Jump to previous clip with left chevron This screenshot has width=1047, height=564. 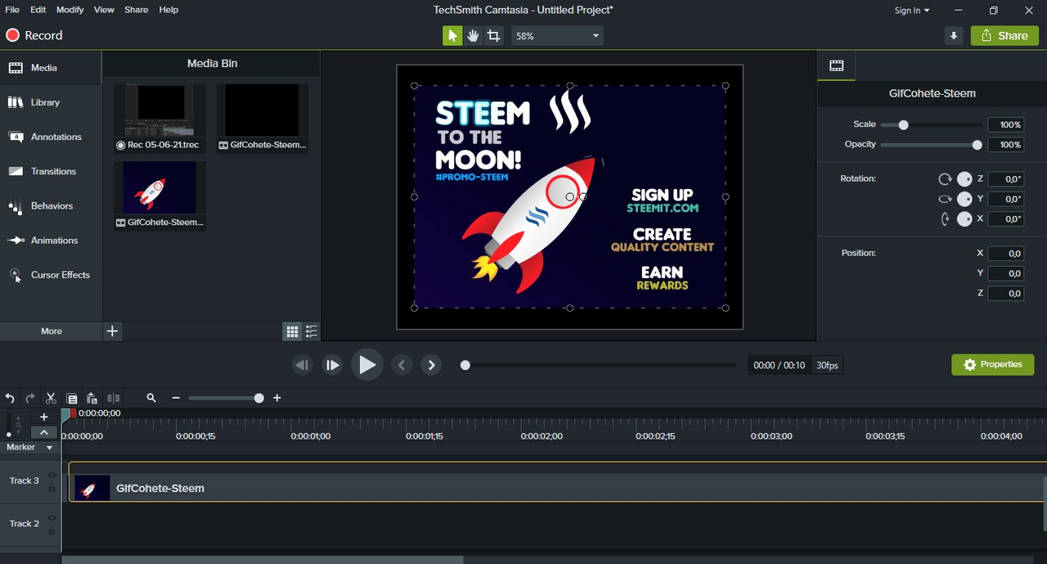(x=402, y=365)
